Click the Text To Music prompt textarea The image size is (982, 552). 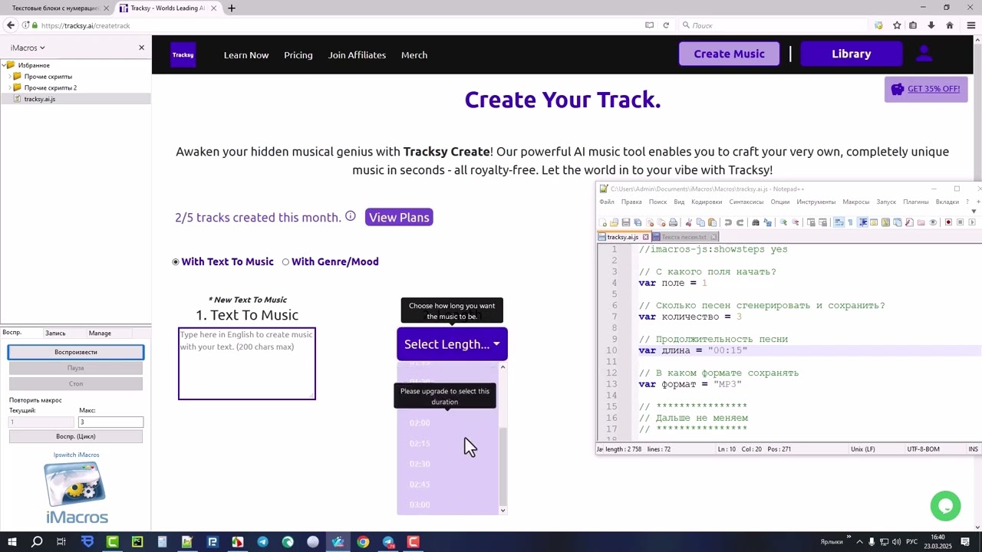pos(247,363)
